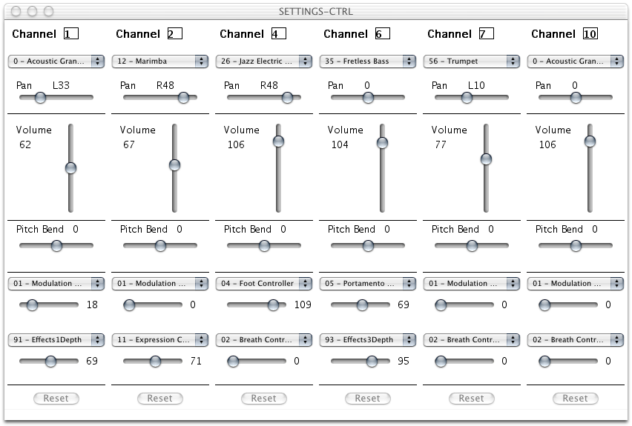This screenshot has height=426, width=632.
Task: Click the Channel 1 number field
Action: (71, 34)
